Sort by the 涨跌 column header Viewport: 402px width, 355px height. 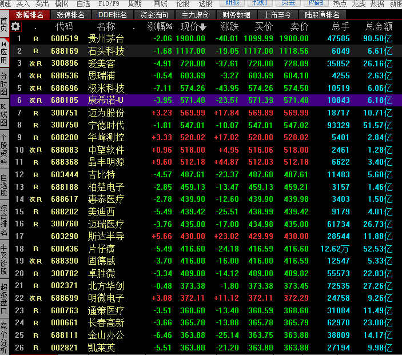pos(229,27)
